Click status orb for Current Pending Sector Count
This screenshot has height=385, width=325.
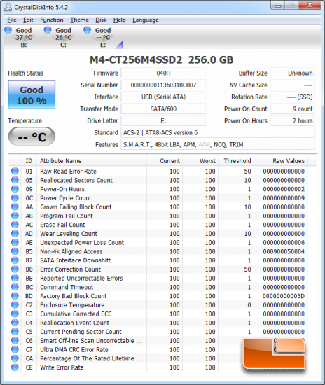click(x=15, y=332)
